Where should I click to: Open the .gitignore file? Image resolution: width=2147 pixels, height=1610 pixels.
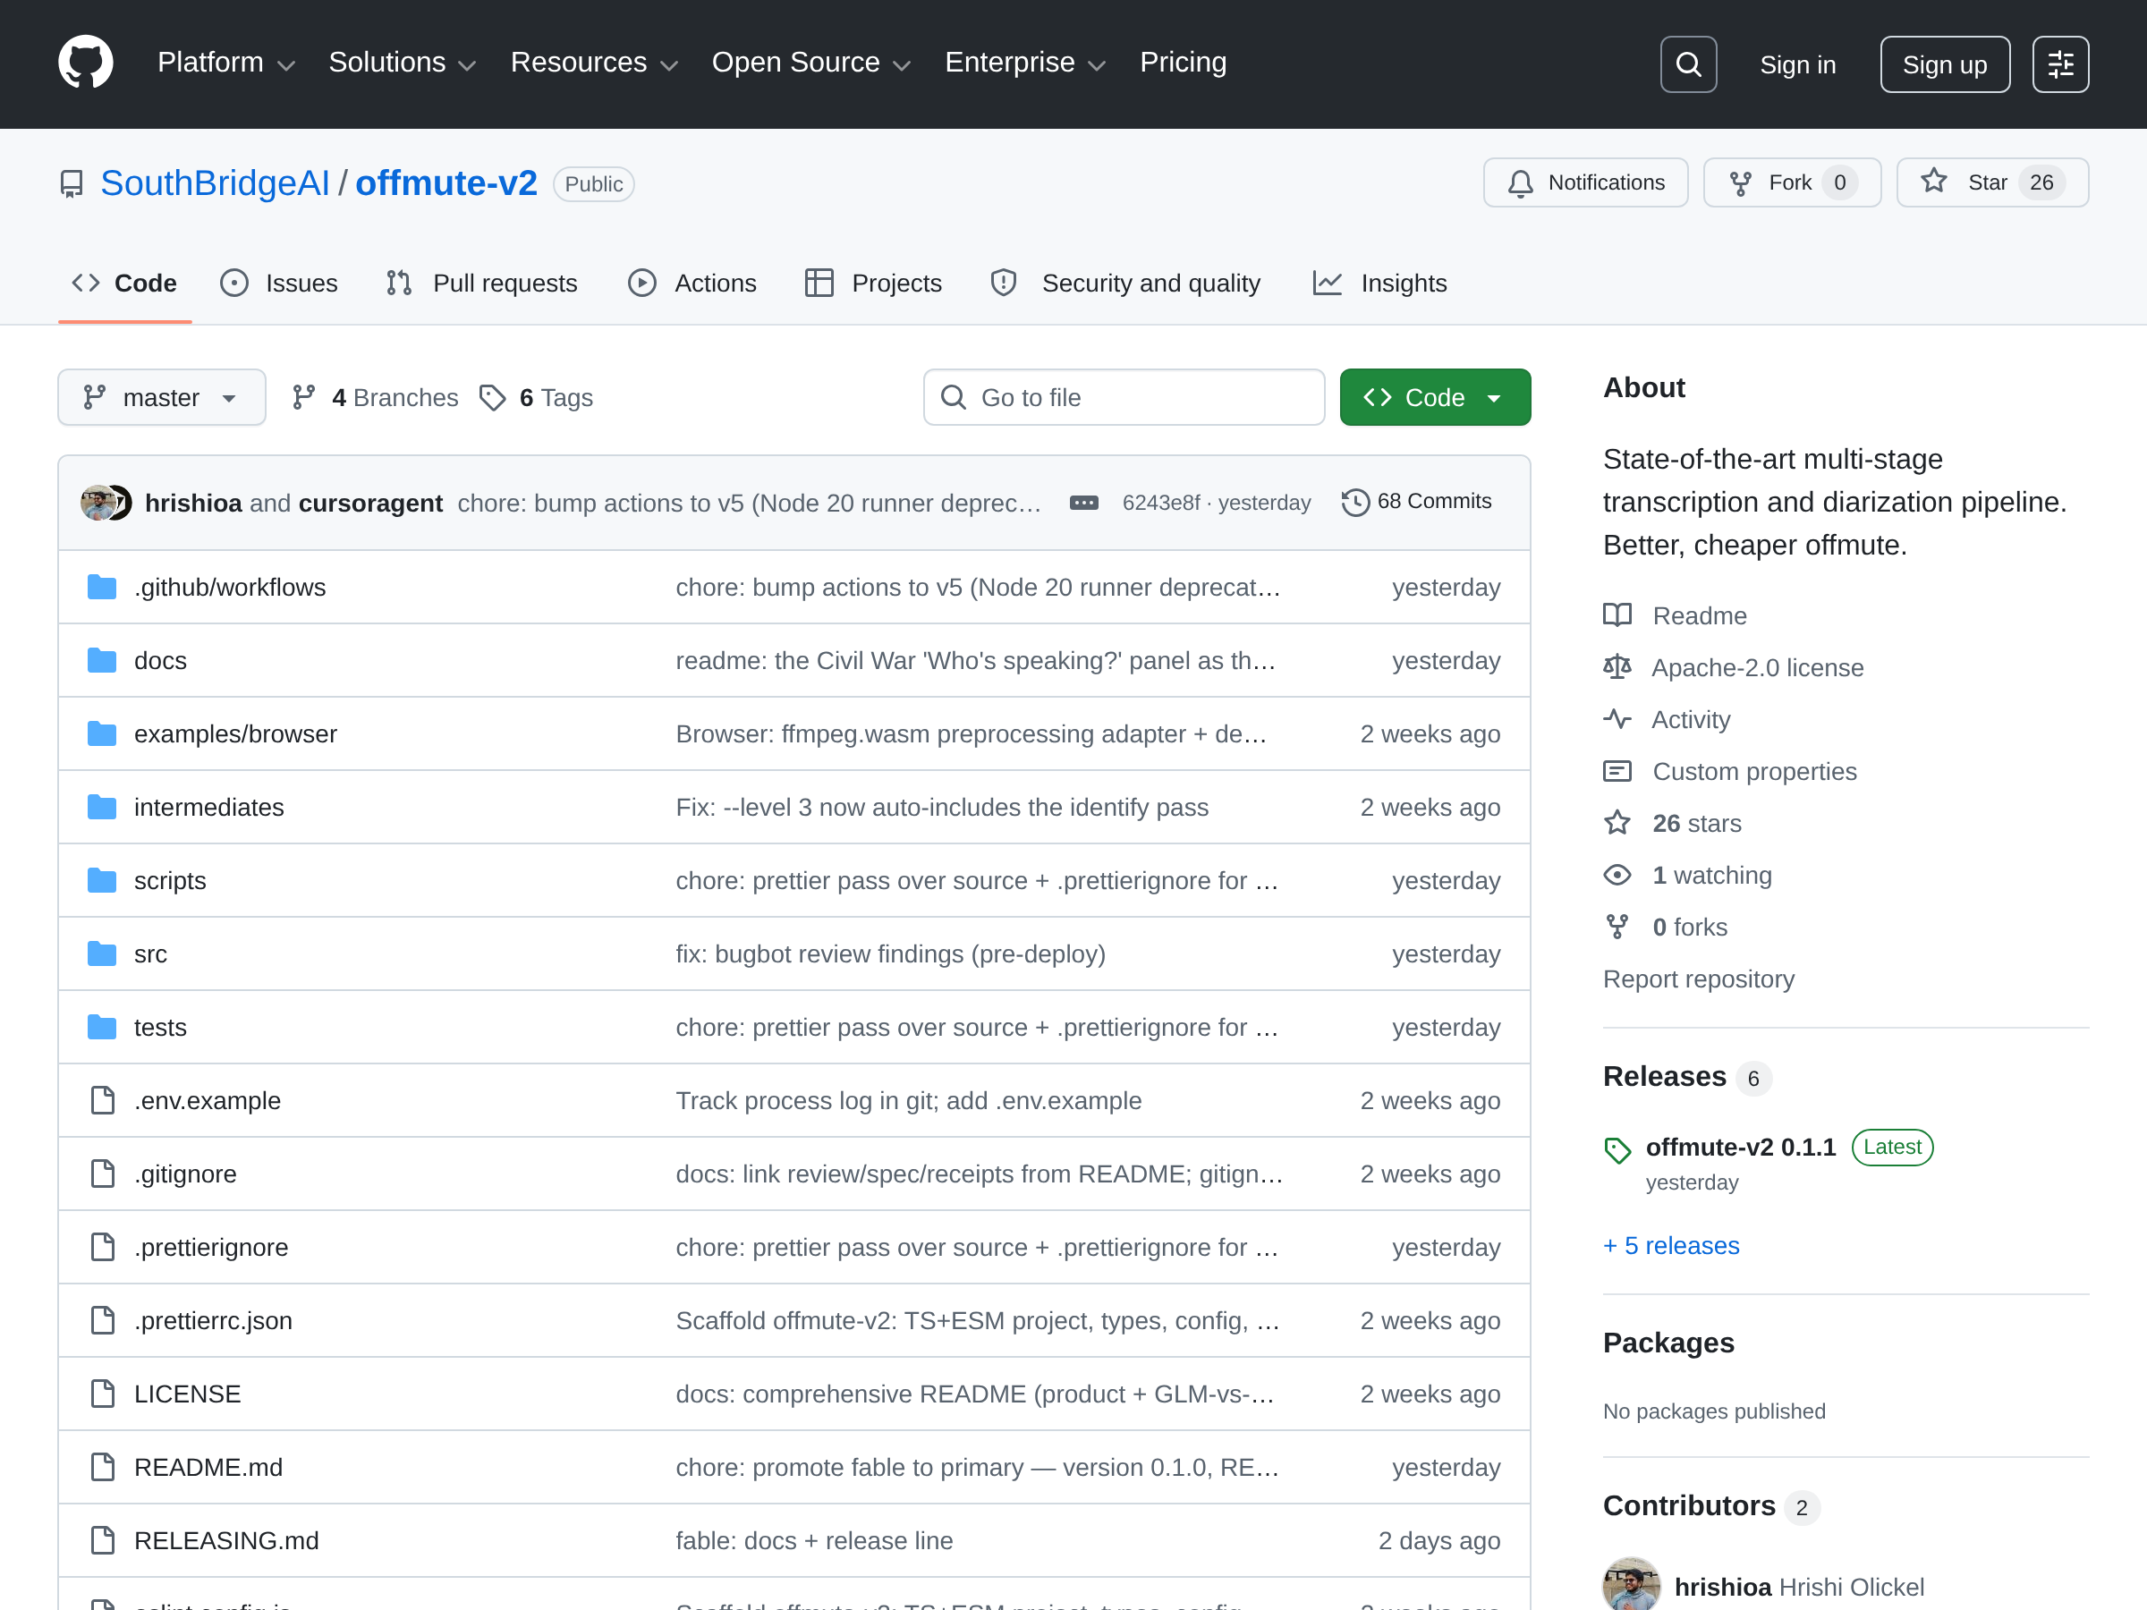[x=185, y=1174]
